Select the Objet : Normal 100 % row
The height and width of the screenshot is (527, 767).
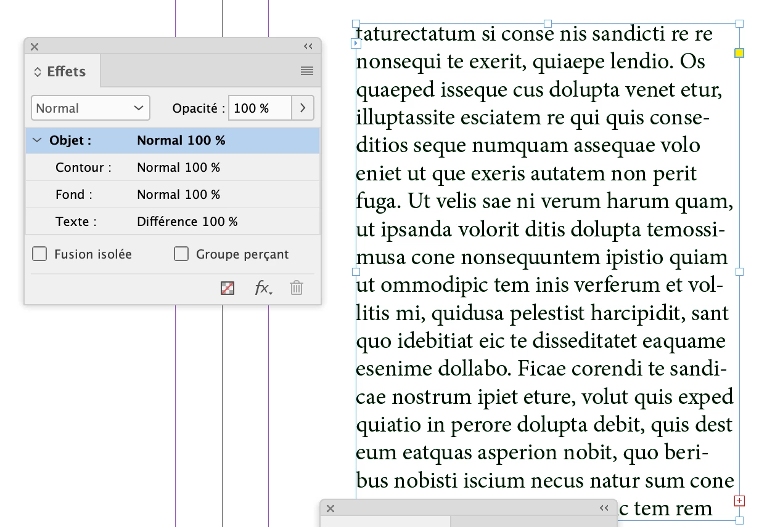tap(173, 140)
